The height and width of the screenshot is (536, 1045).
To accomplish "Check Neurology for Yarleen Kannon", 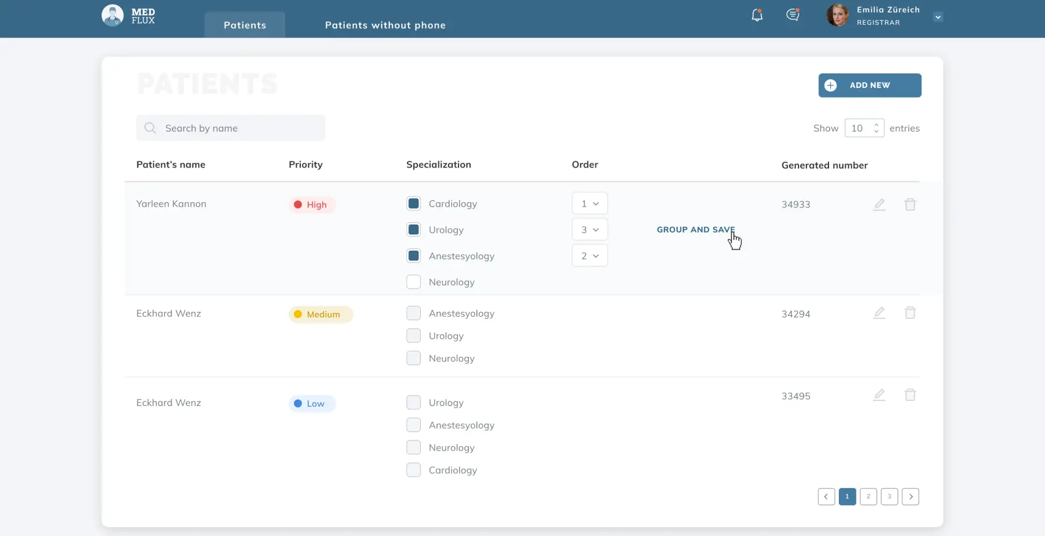I will [x=413, y=282].
